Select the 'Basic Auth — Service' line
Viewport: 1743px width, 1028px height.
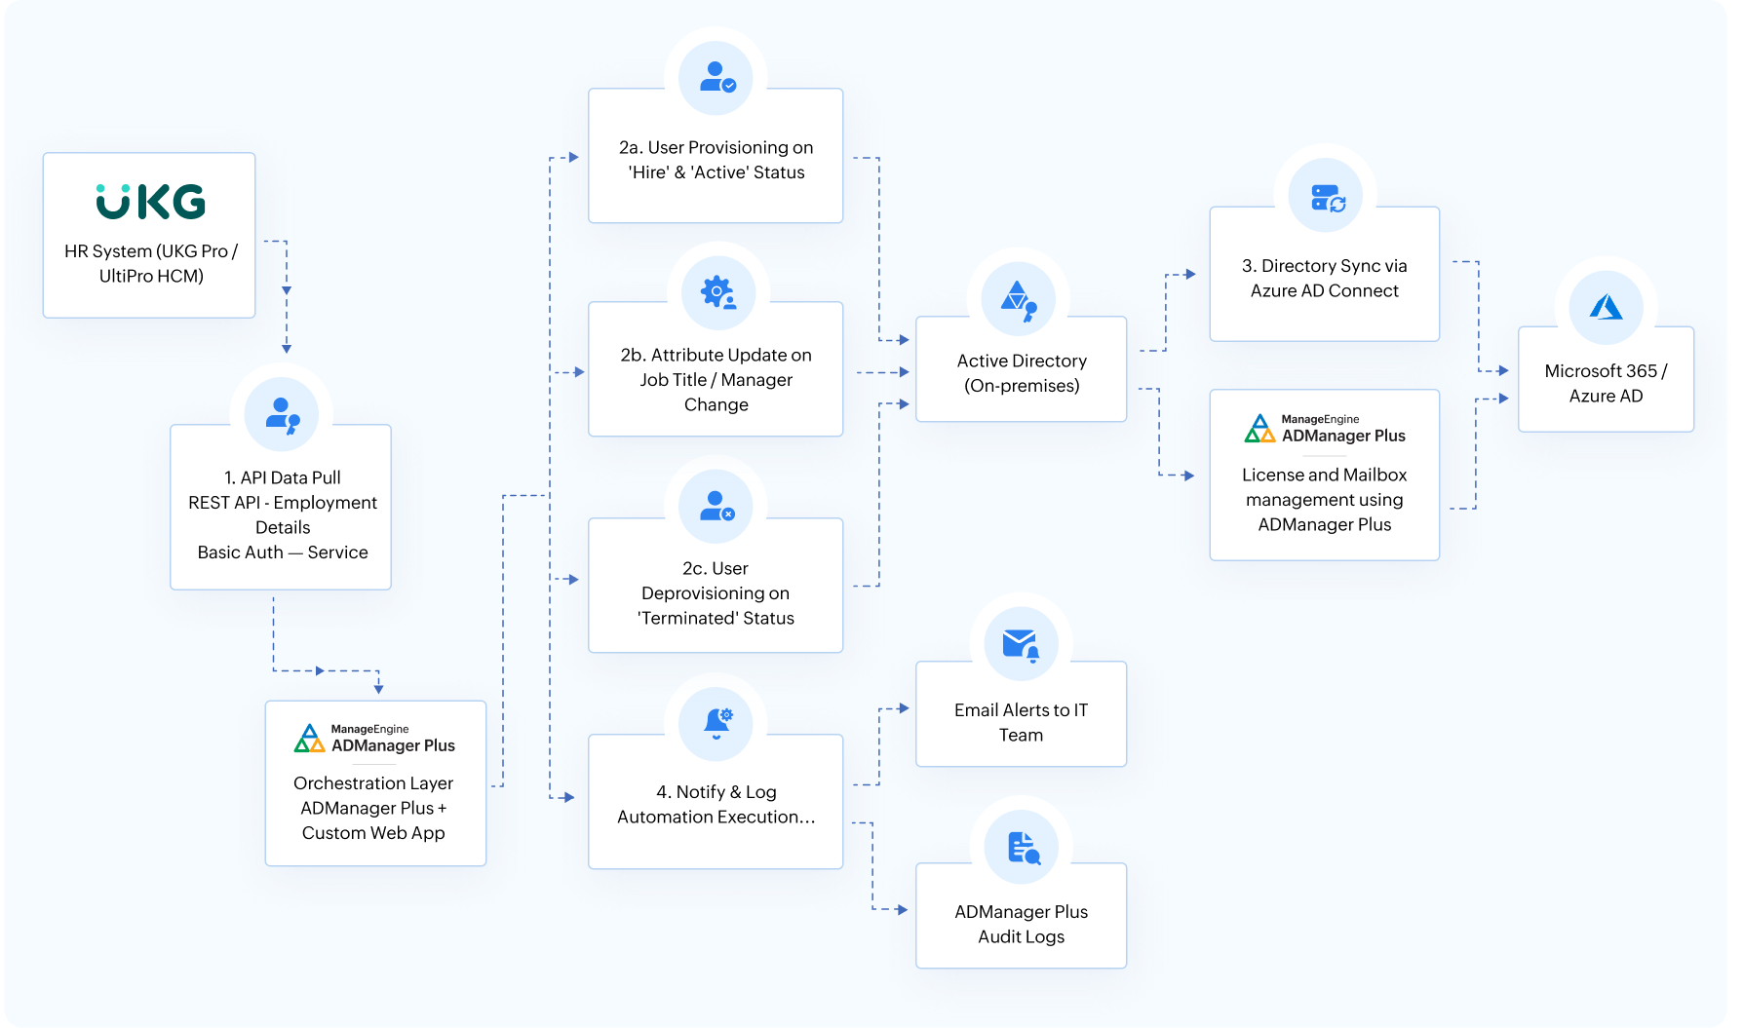pyautogui.click(x=283, y=552)
